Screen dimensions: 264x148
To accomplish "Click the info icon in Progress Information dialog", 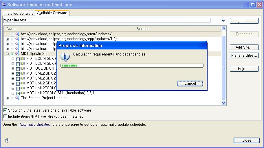I will pyautogui.click(x=65, y=57).
